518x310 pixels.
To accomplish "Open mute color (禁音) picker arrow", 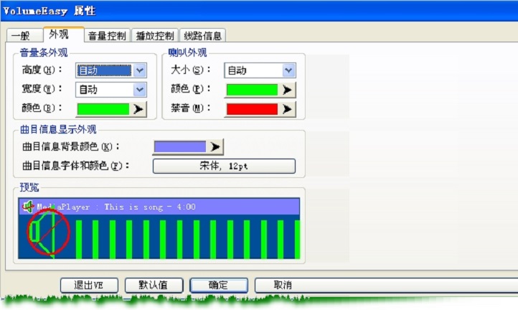I will point(287,108).
